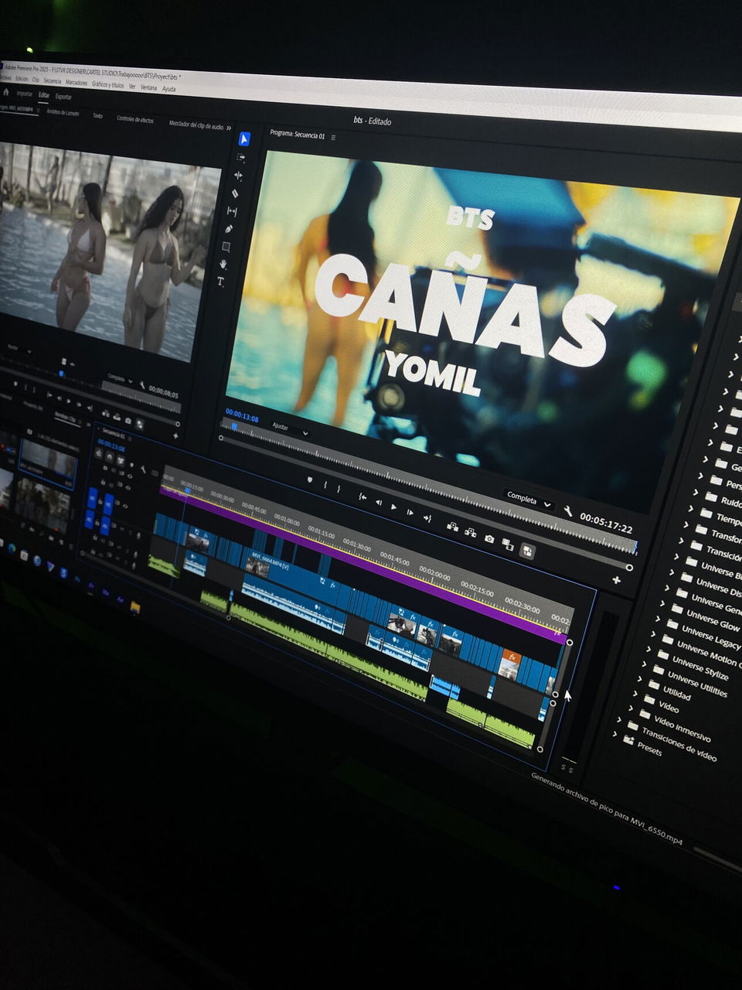Image resolution: width=742 pixels, height=990 pixels.
Task: Open the Source monitor button editor plus
Action: click(175, 436)
